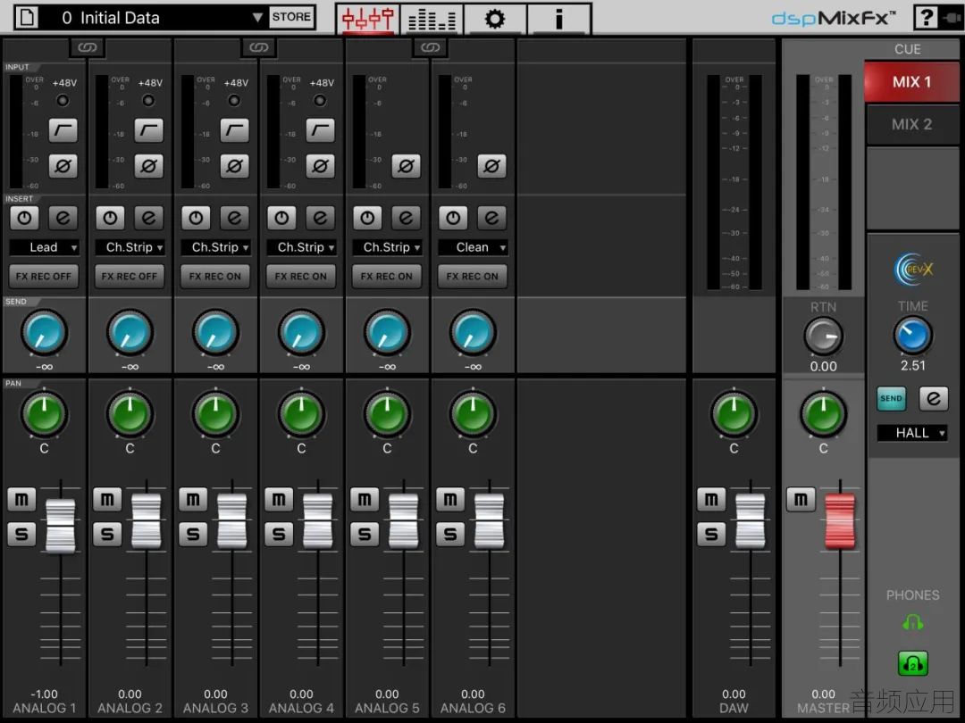Invert phase on Analog 3
The height and width of the screenshot is (723, 965).
click(x=234, y=166)
